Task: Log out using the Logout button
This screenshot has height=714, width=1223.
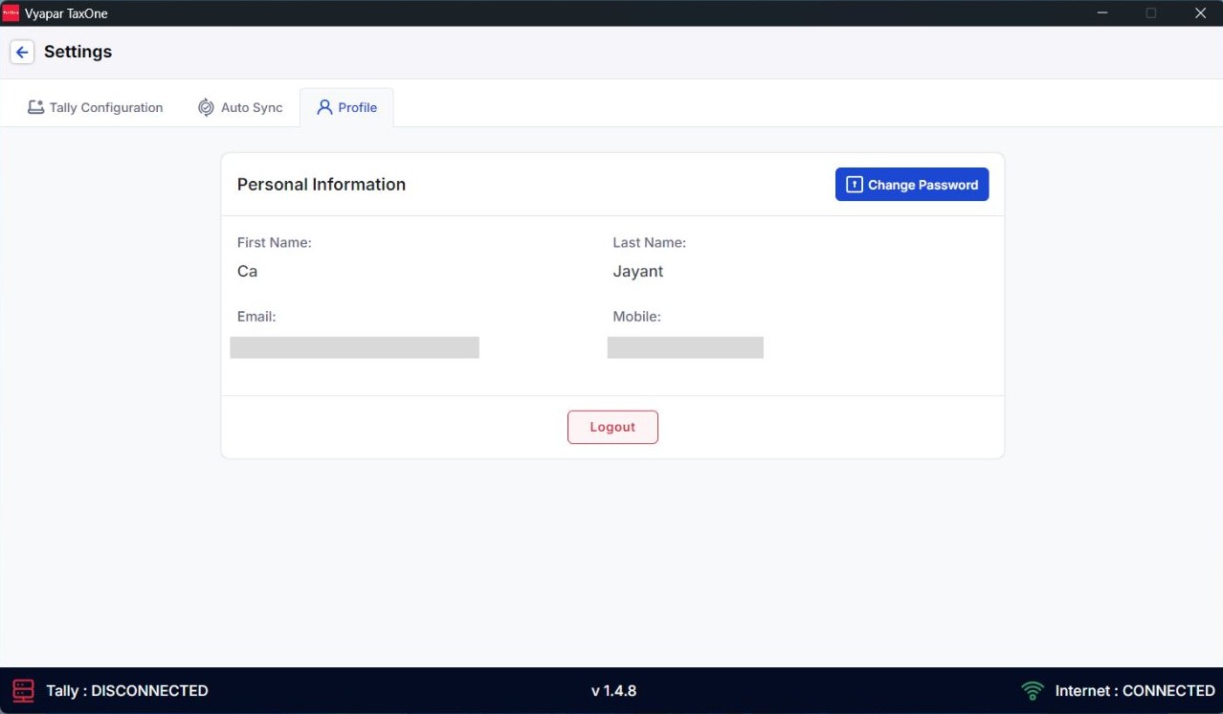Action: 612,427
